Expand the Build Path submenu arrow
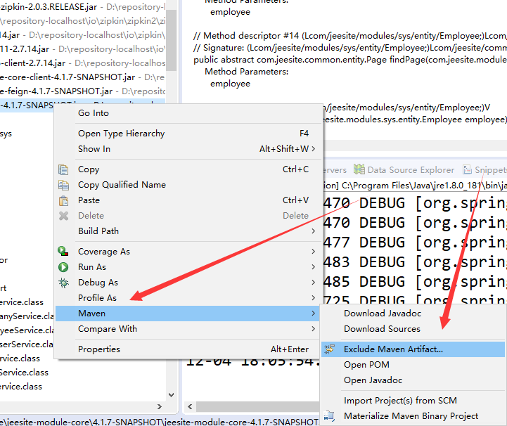Screen dimensions: 507x426 point(314,231)
